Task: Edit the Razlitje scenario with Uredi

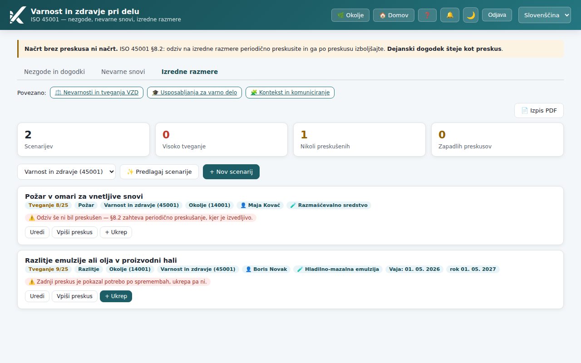Action: coord(37,296)
